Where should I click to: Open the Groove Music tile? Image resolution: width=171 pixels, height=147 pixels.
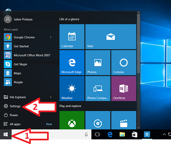click(98, 120)
